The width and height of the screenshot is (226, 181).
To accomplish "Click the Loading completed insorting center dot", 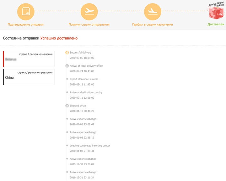I will pos(67,145).
